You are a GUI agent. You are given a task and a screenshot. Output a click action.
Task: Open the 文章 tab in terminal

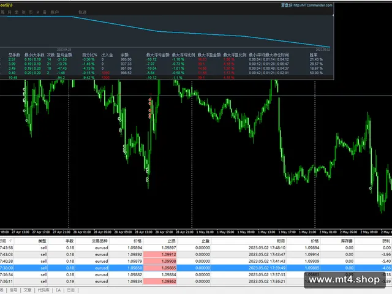pos(28,290)
